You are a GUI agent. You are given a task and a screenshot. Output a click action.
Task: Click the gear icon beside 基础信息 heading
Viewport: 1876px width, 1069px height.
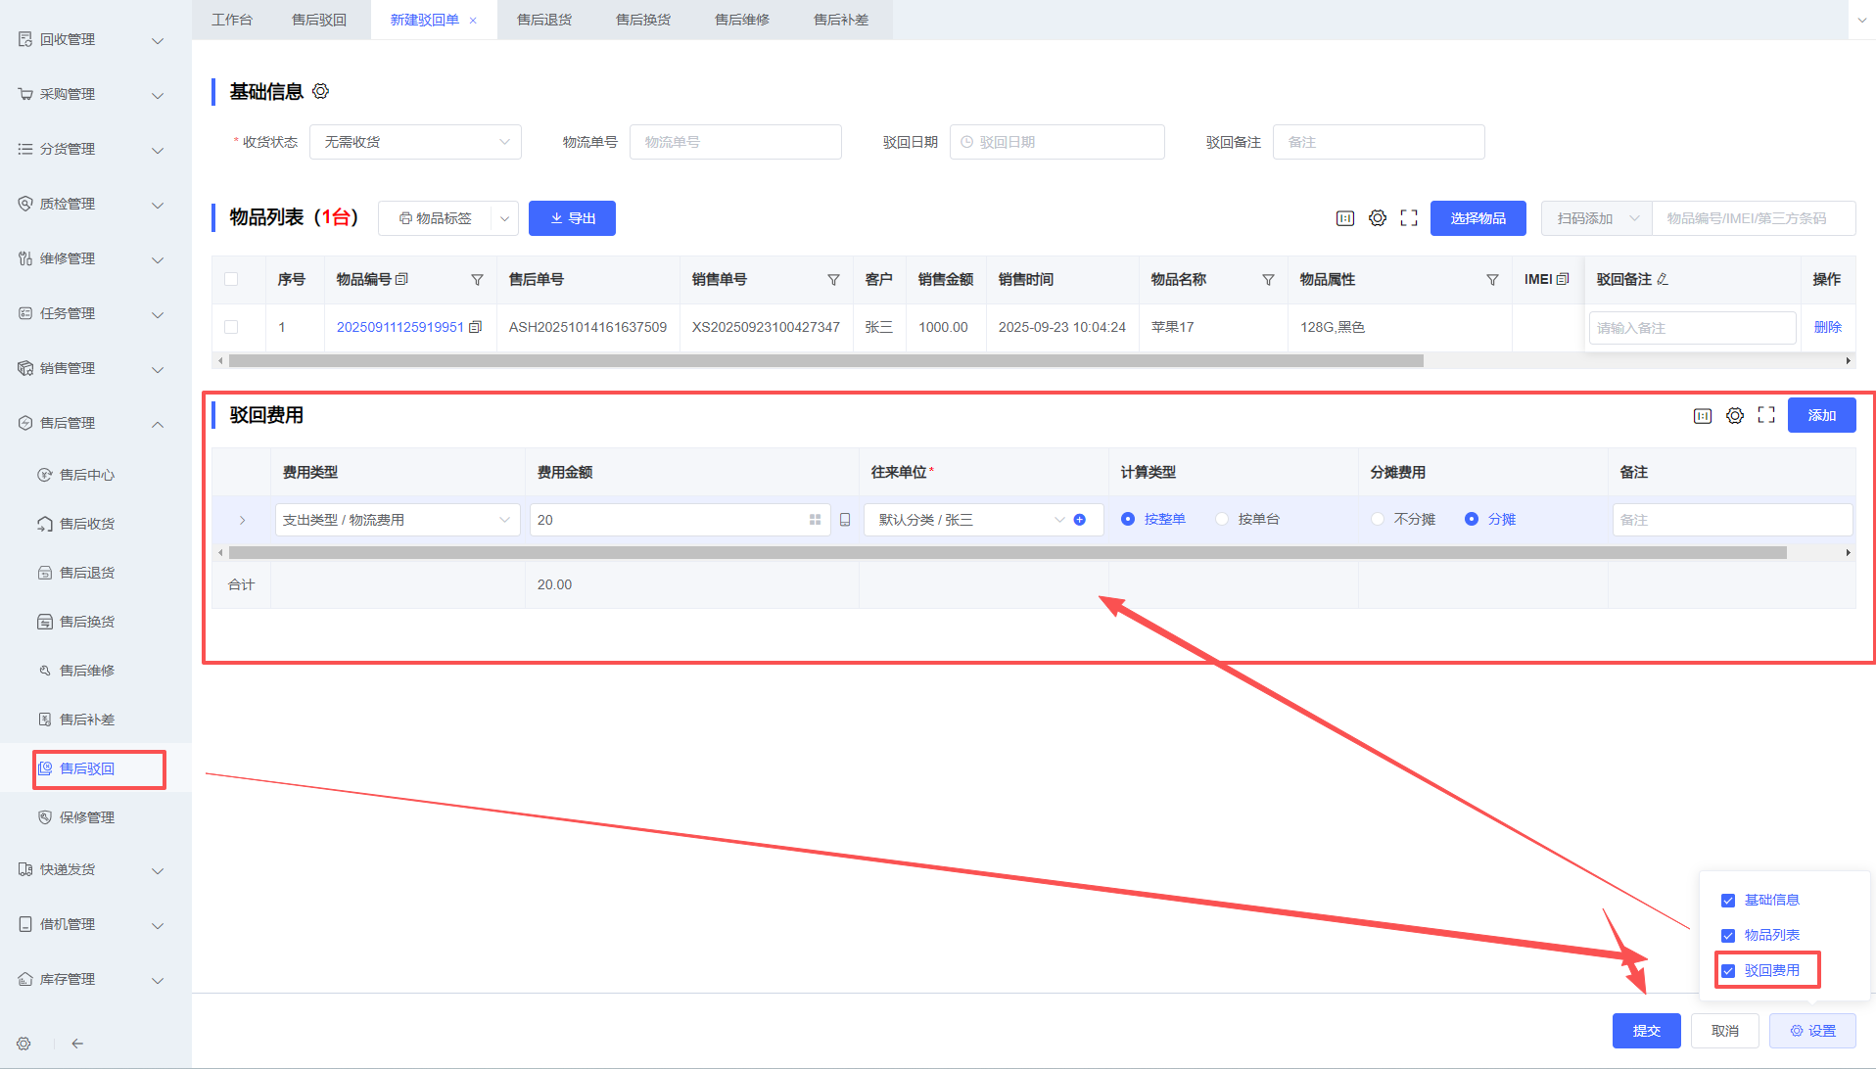(x=320, y=91)
